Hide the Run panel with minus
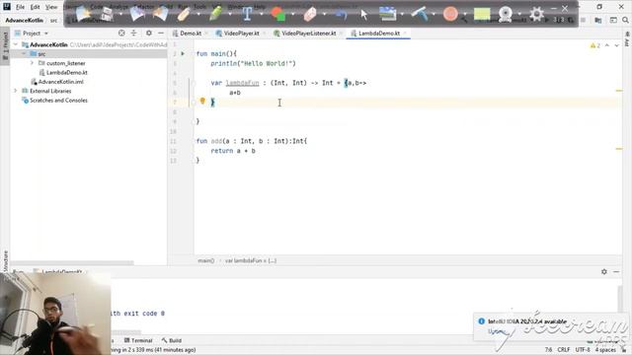 [616, 272]
